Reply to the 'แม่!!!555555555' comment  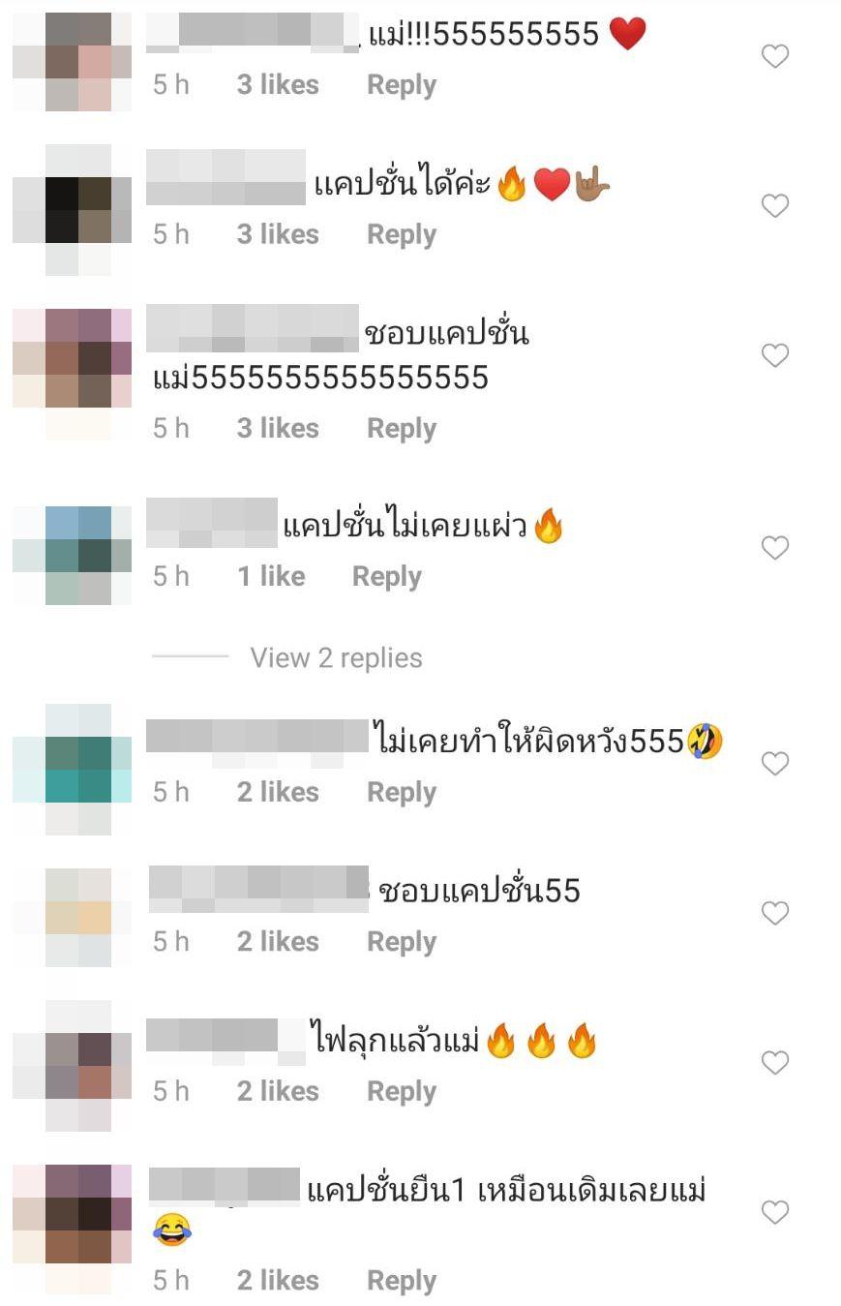(x=402, y=85)
